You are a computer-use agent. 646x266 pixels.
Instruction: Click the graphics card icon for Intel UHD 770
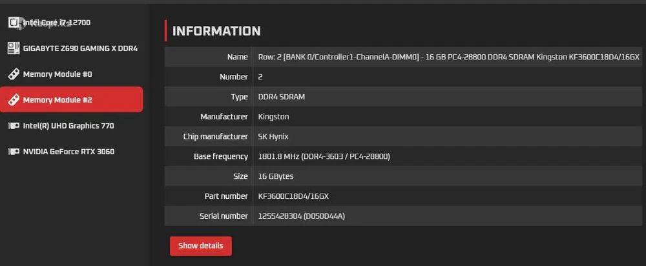(13, 126)
